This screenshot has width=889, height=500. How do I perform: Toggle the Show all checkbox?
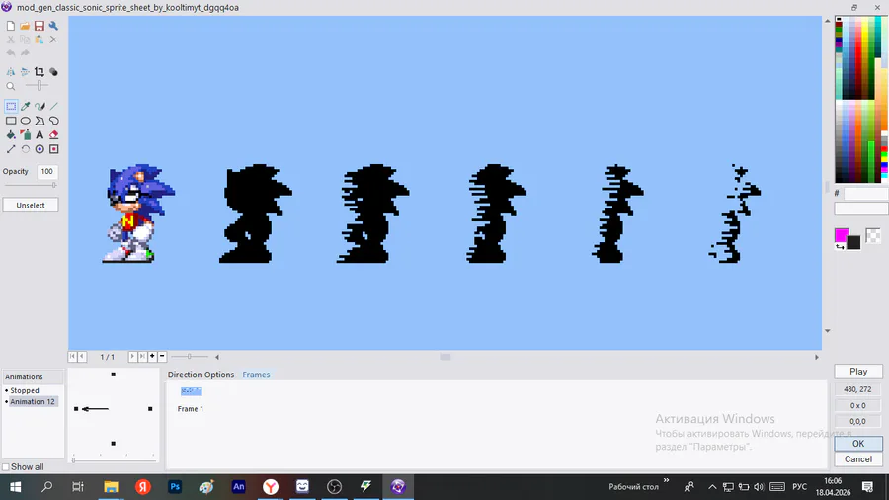(x=6, y=467)
